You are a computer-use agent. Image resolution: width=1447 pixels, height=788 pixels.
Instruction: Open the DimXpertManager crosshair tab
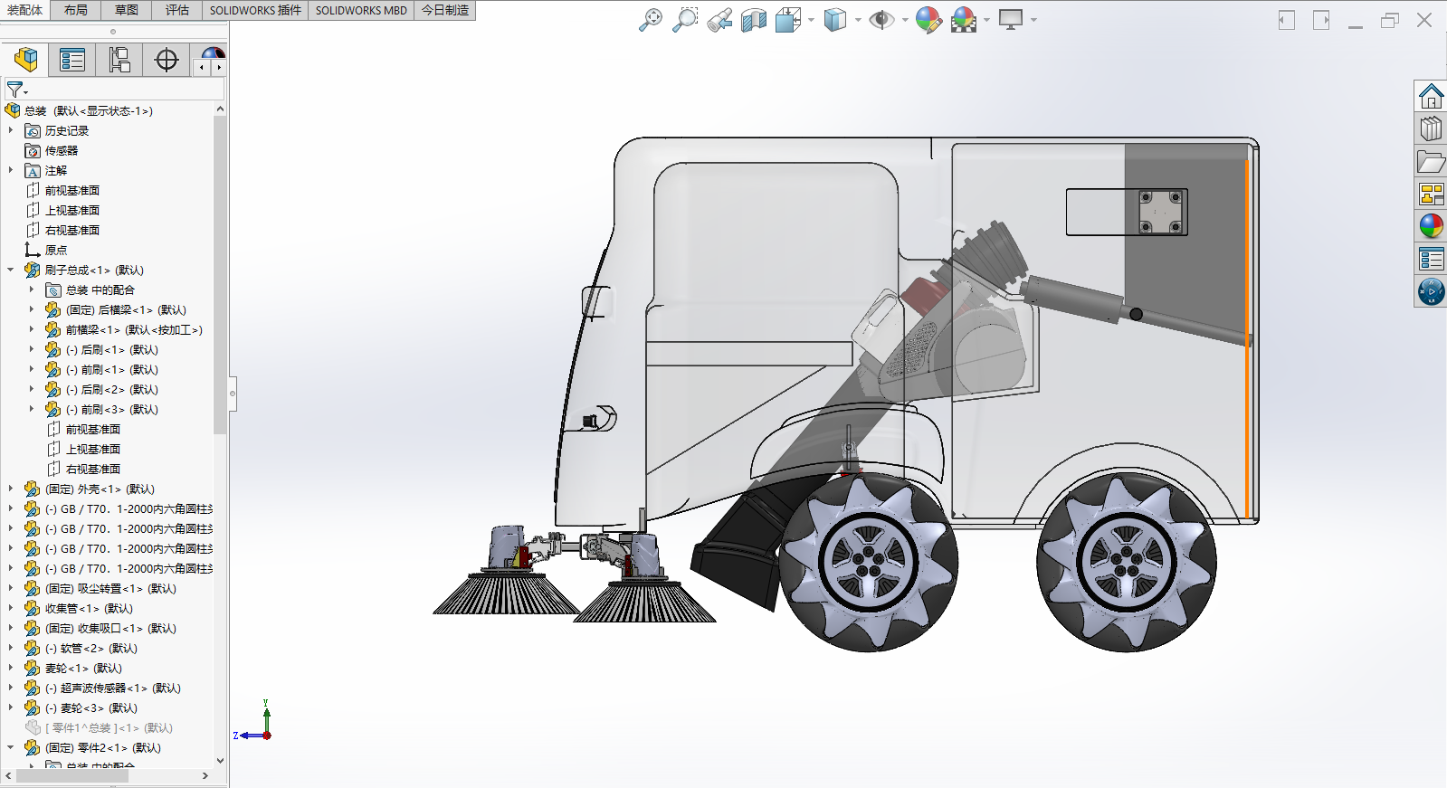coord(167,60)
